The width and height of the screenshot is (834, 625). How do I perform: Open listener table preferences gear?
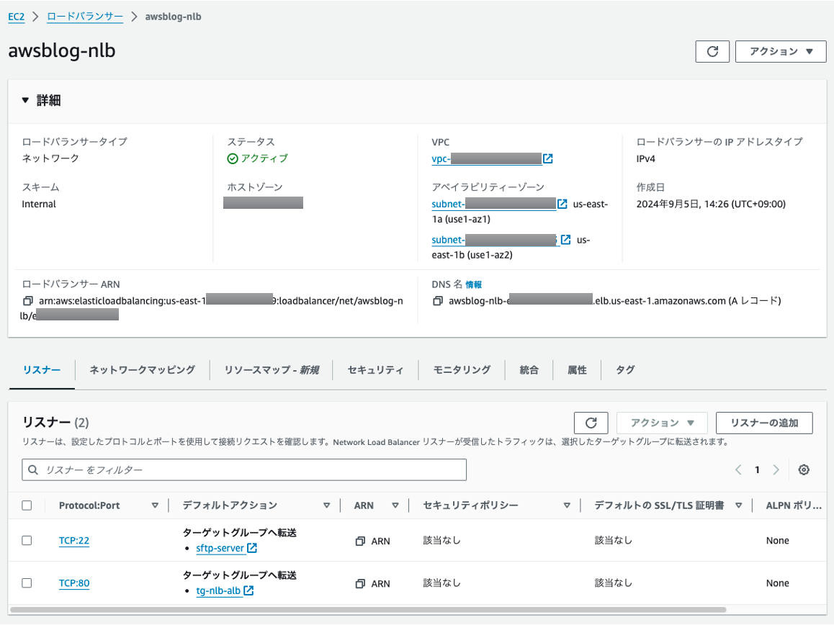click(804, 469)
